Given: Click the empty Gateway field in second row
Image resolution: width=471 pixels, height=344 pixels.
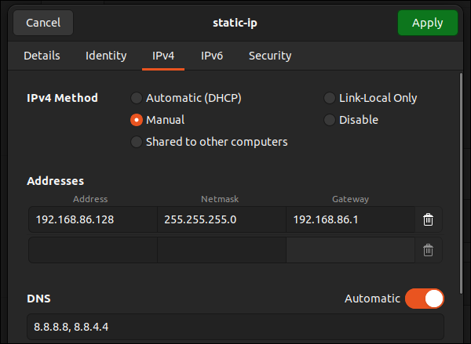Looking at the screenshot, I should [351, 250].
